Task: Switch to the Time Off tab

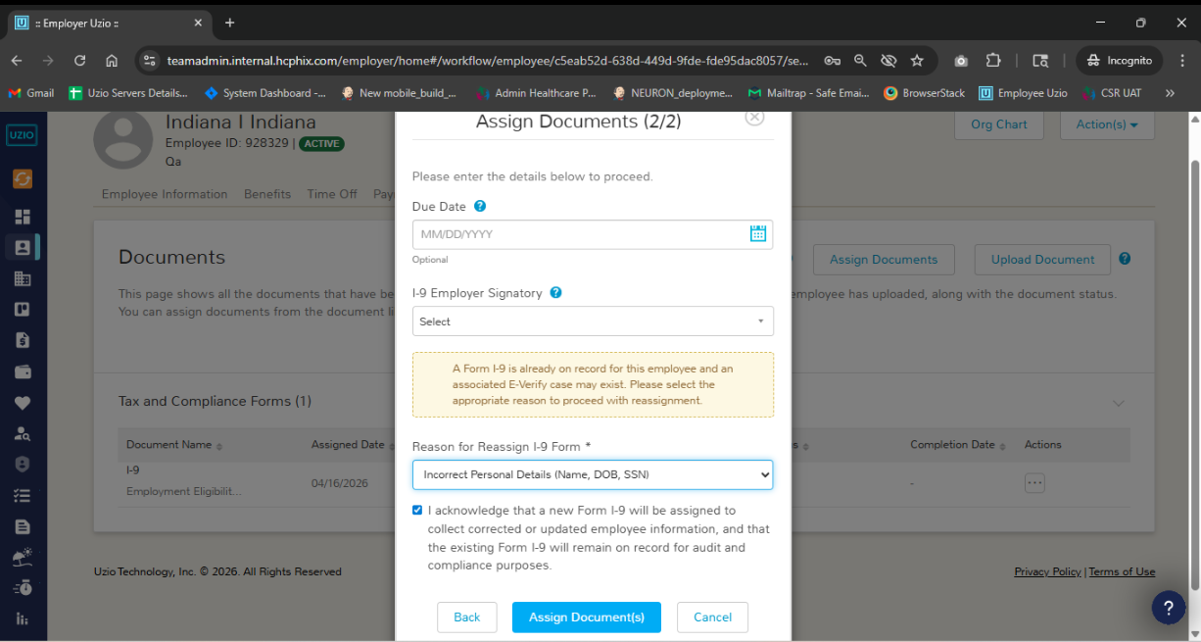Action: pos(332,194)
